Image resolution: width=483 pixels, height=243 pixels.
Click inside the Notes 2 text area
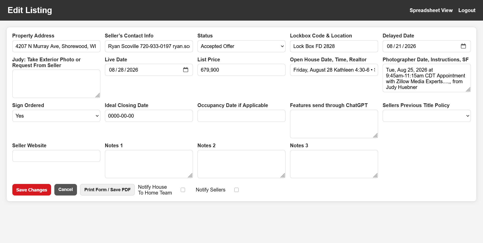pyautogui.click(x=241, y=164)
